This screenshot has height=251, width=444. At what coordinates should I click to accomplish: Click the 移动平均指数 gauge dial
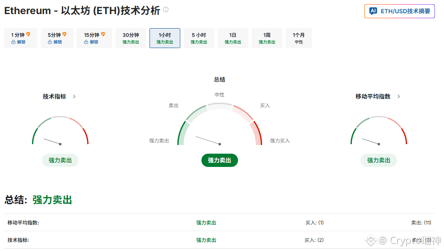click(379, 130)
